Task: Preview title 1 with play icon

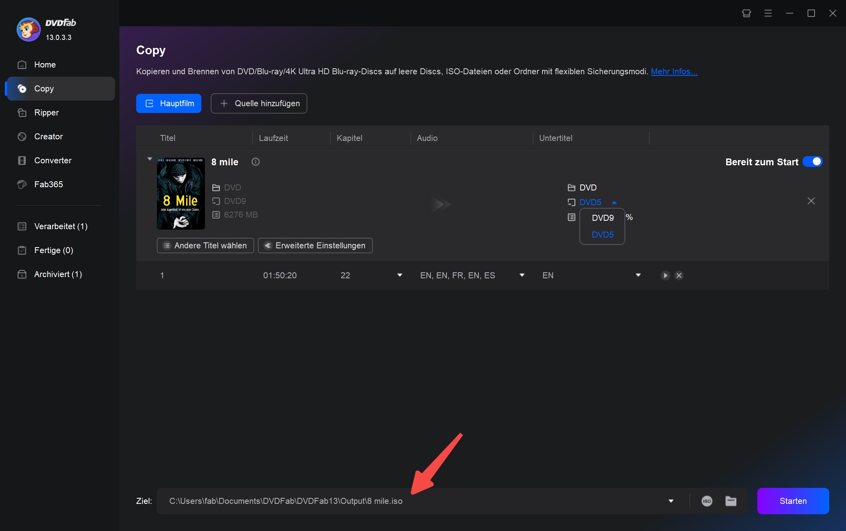Action: pyautogui.click(x=665, y=275)
